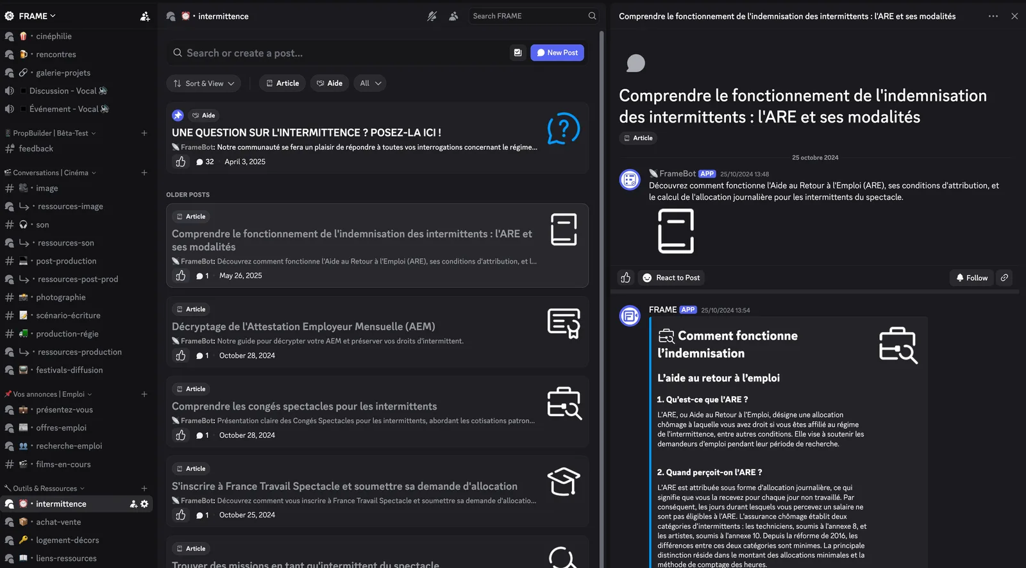The image size is (1026, 568).
Task: Collapse the Conversations | Cinéma category
Action: pyautogui.click(x=50, y=172)
